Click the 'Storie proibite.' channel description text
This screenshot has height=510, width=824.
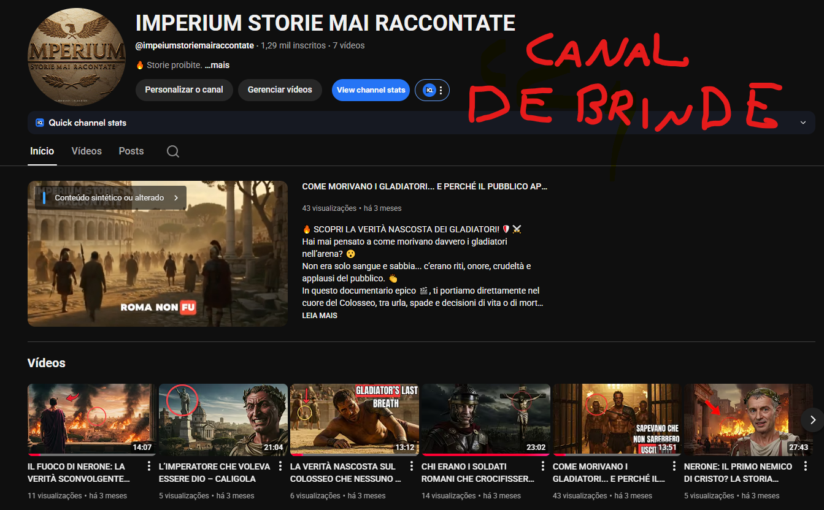(x=174, y=65)
